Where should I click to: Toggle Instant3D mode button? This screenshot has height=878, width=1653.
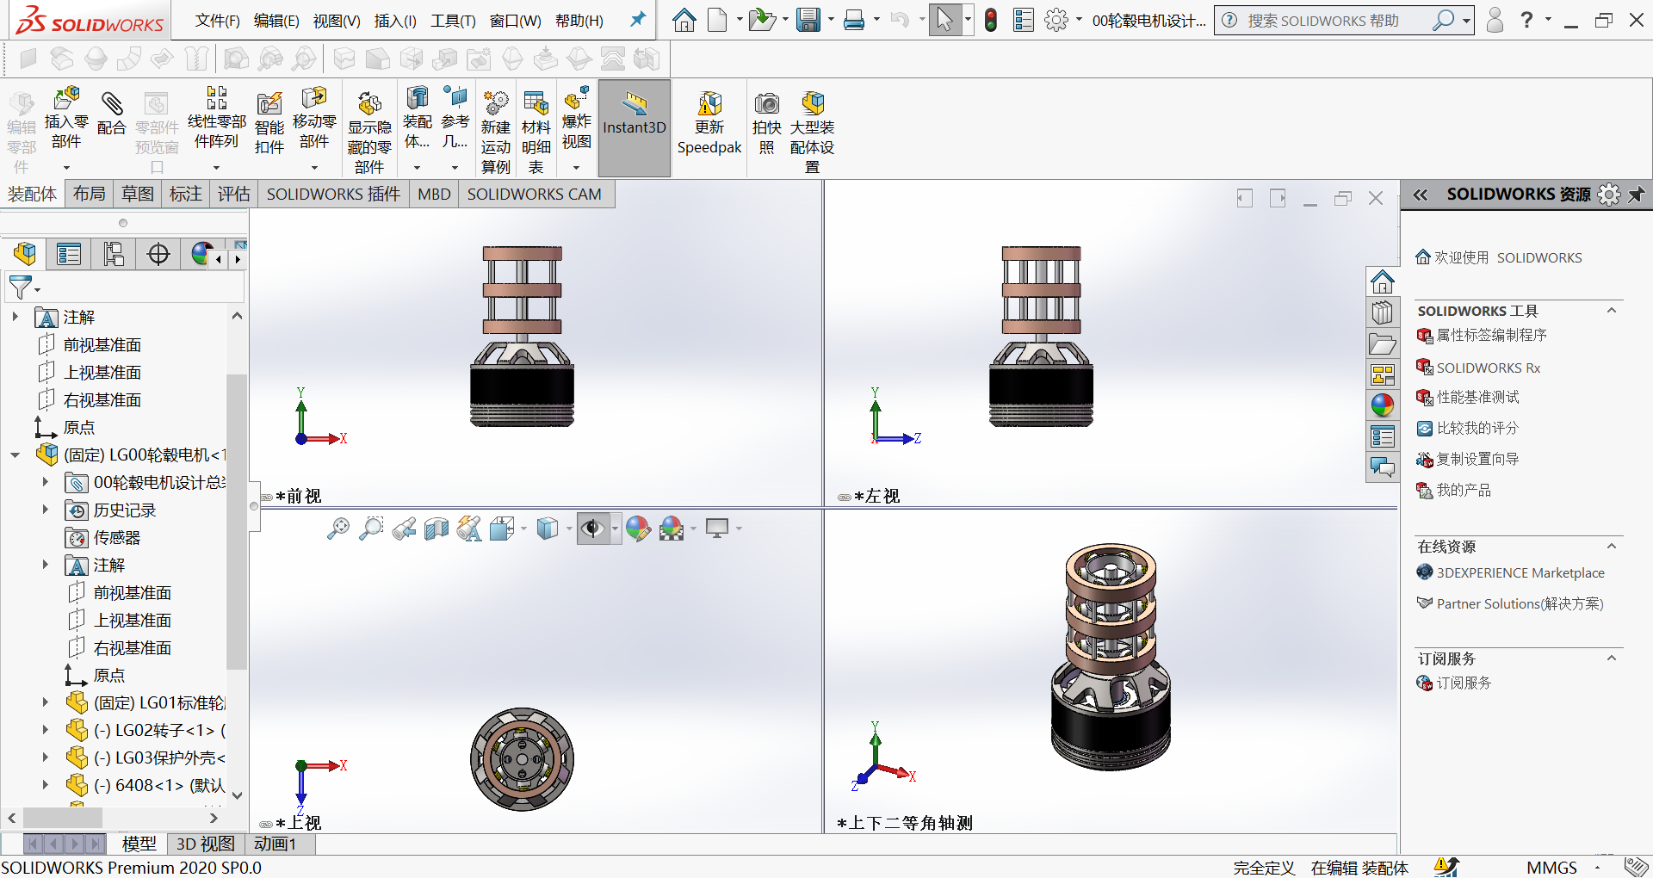(x=635, y=127)
